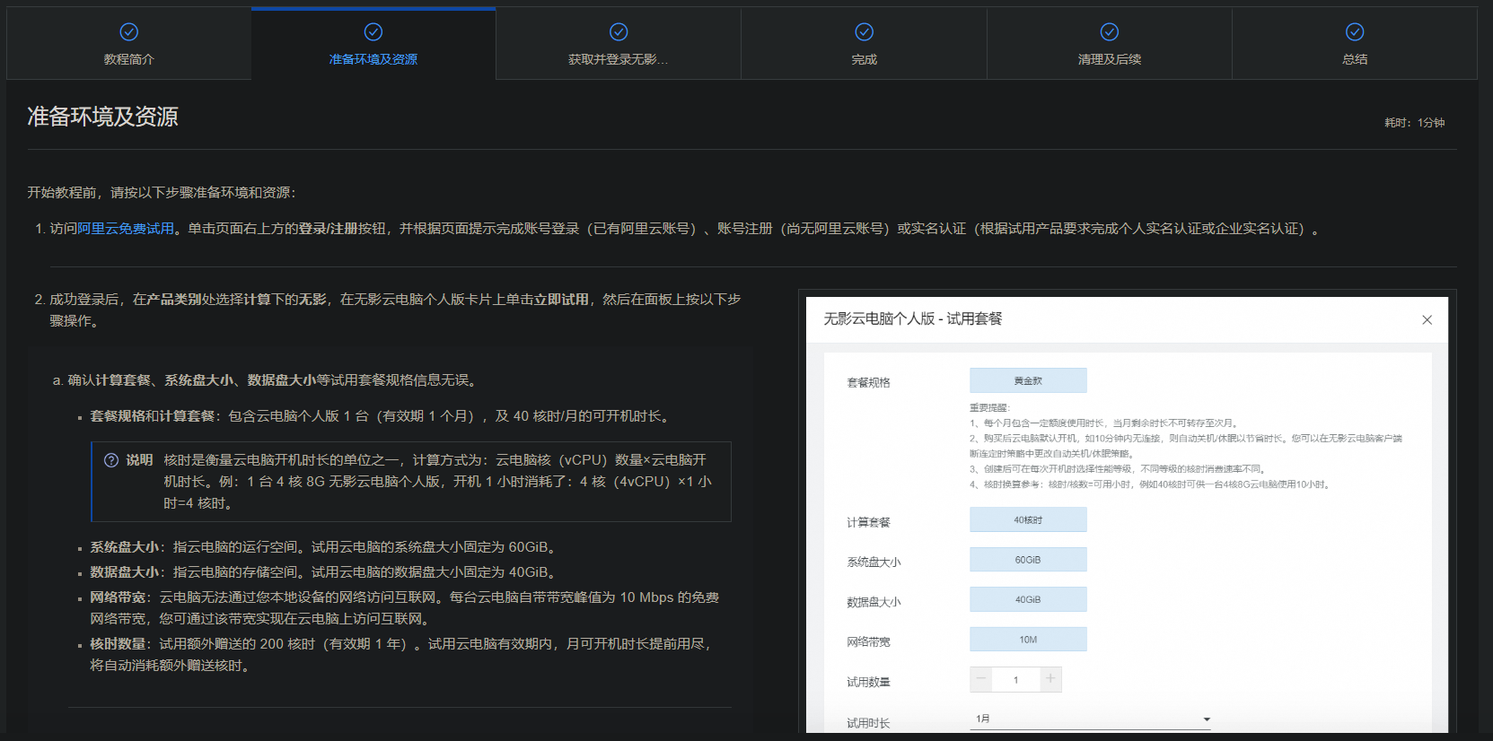Select the 黄金款 package option
The width and height of the screenshot is (1493, 741).
[x=1028, y=380]
